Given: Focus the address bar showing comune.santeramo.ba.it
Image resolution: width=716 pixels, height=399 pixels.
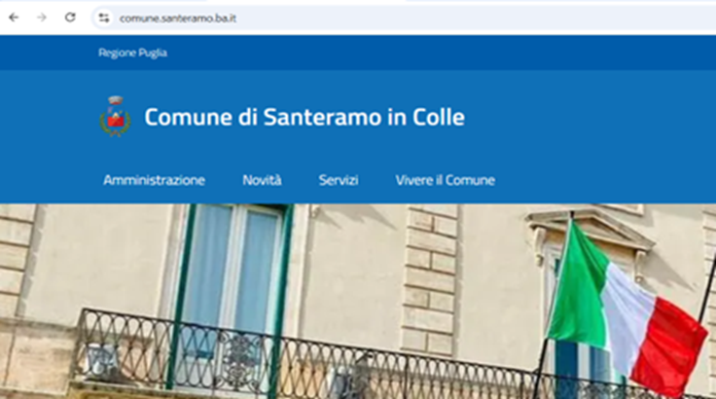Looking at the screenshot, I should pyautogui.click(x=404, y=18).
